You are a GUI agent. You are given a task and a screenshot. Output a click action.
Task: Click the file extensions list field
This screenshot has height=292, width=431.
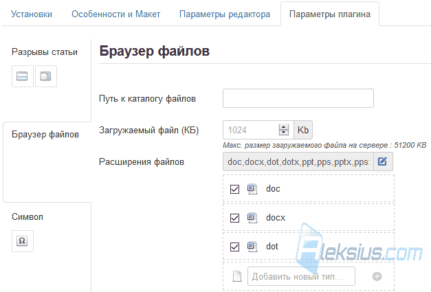pos(298,161)
